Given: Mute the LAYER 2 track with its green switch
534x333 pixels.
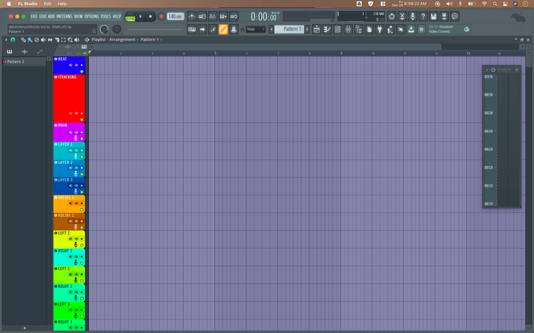Looking at the screenshot, I should tap(82, 174).
